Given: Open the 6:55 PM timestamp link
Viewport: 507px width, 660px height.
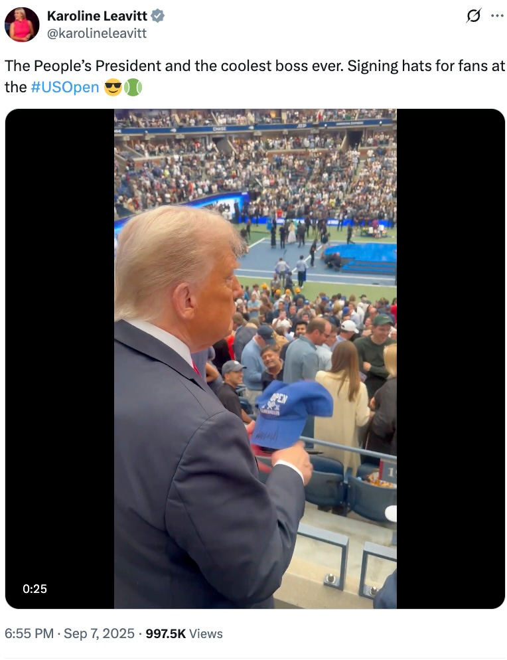Looking at the screenshot, I should coord(29,633).
